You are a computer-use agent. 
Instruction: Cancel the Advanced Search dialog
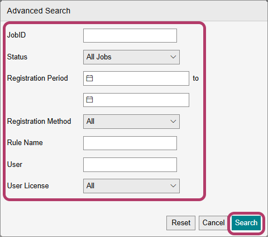coord(213,223)
